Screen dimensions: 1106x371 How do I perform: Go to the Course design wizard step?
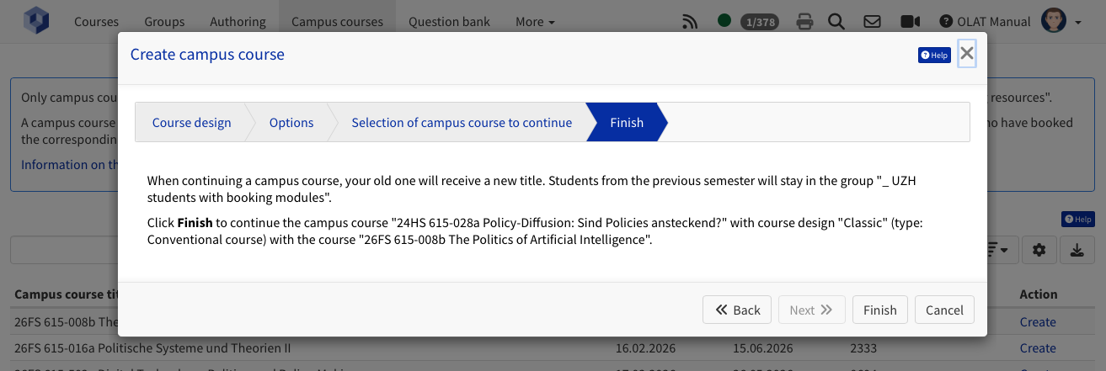[x=191, y=123]
